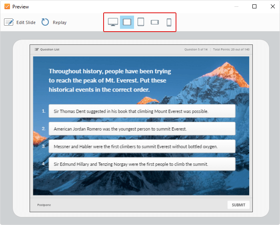Select smartphone portrait preview
280x225 pixels.
pos(169,22)
